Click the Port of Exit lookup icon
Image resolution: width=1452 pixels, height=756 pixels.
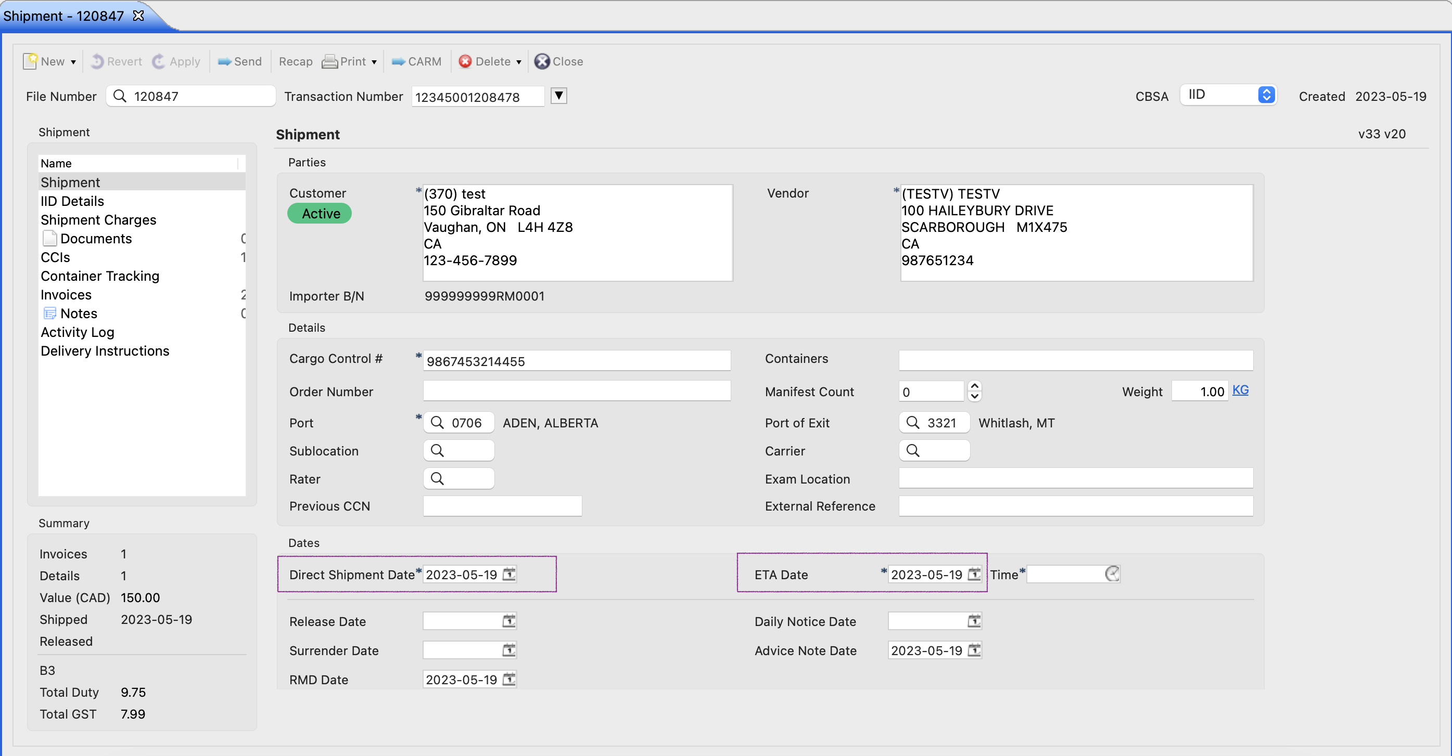tap(912, 422)
